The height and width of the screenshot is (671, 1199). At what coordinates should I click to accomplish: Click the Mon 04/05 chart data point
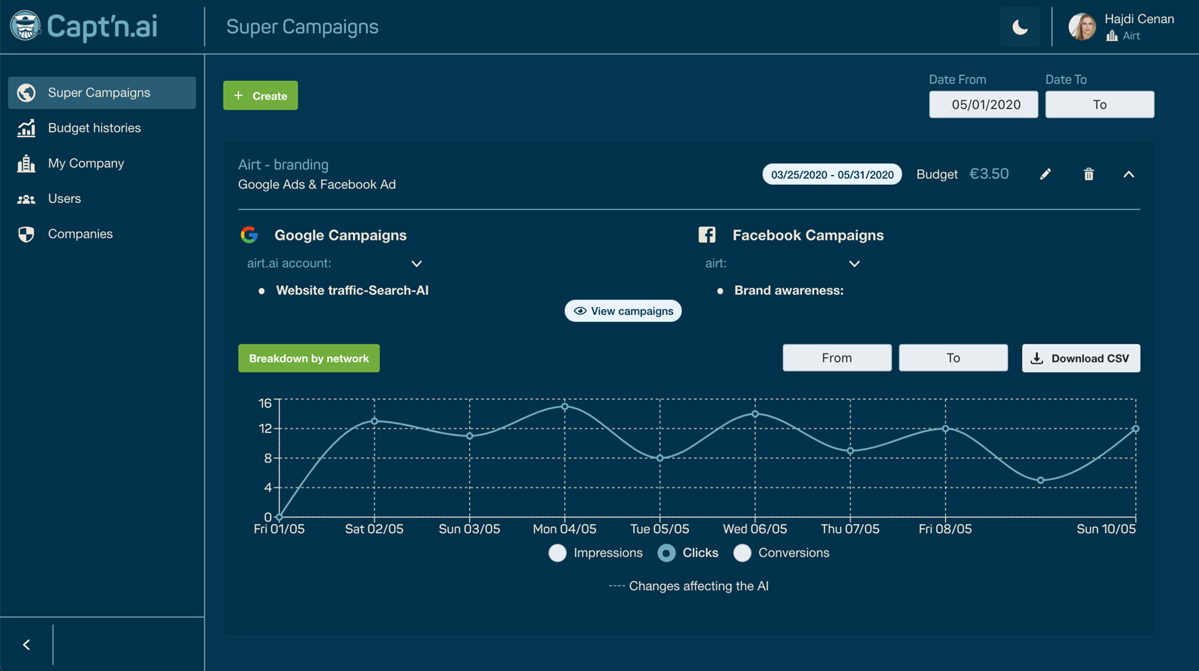(565, 407)
